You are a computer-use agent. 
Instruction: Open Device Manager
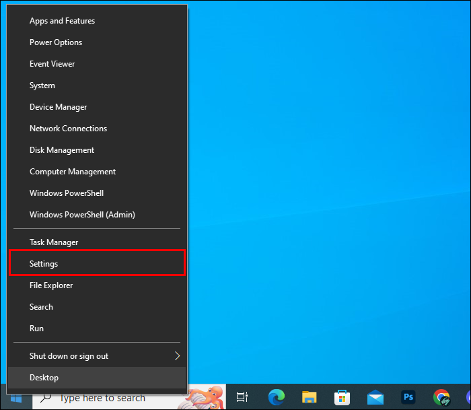coord(58,107)
